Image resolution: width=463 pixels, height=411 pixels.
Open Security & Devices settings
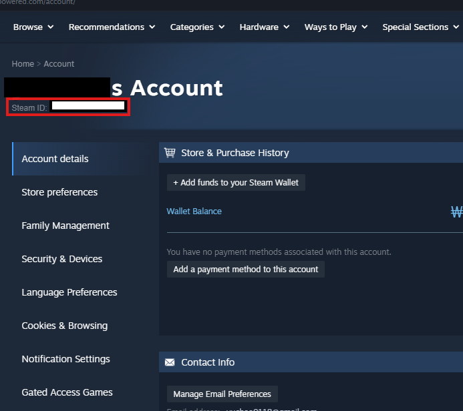click(x=62, y=259)
